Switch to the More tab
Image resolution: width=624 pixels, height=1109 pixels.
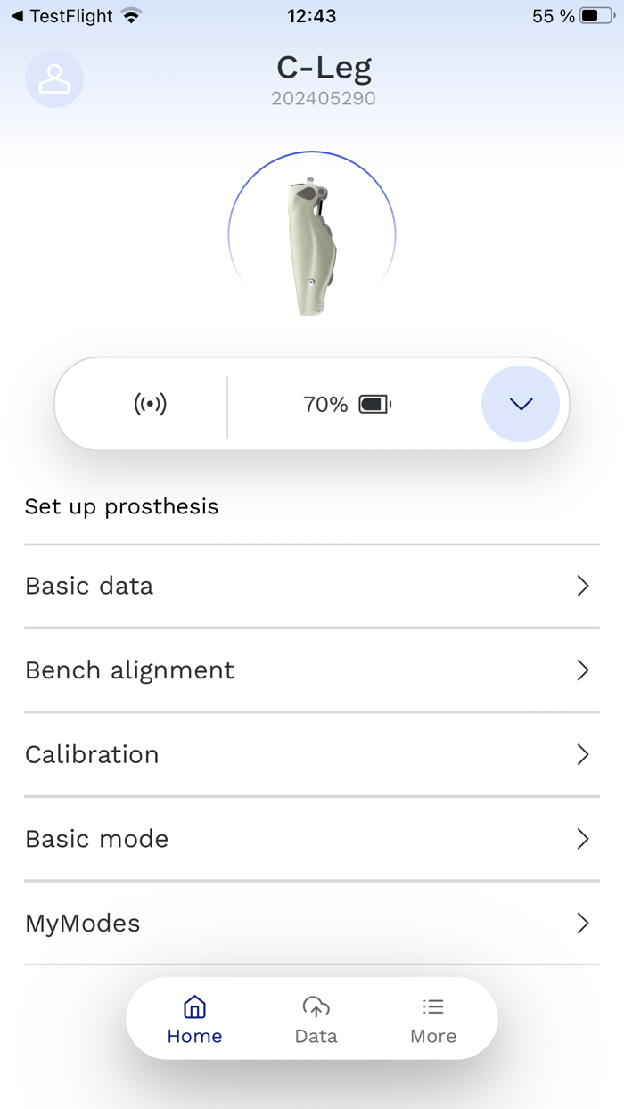433,1019
